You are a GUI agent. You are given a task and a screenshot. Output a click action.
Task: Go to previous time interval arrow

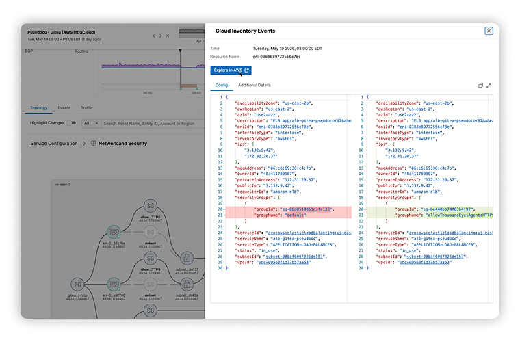tap(154, 36)
